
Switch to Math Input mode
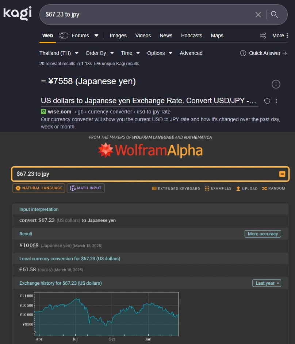(86, 188)
